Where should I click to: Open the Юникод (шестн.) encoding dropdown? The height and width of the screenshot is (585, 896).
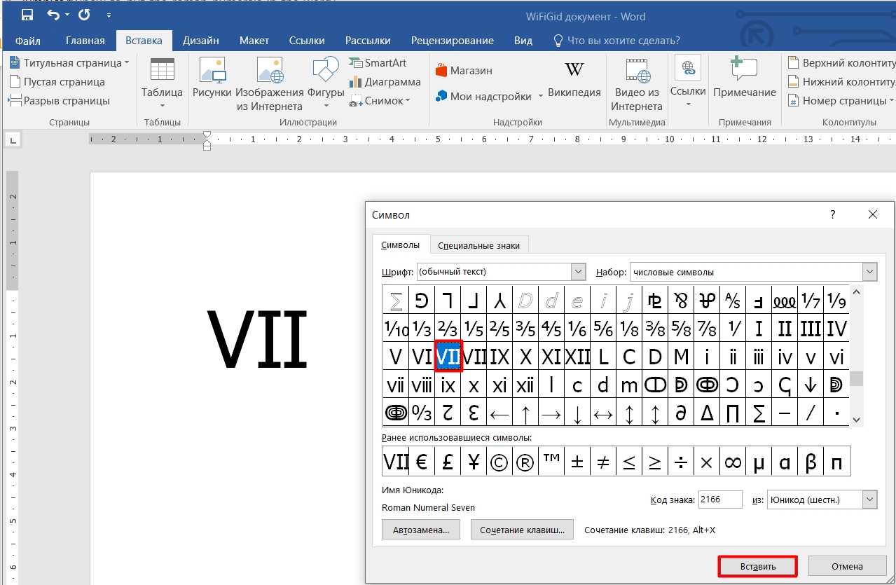pos(869,500)
